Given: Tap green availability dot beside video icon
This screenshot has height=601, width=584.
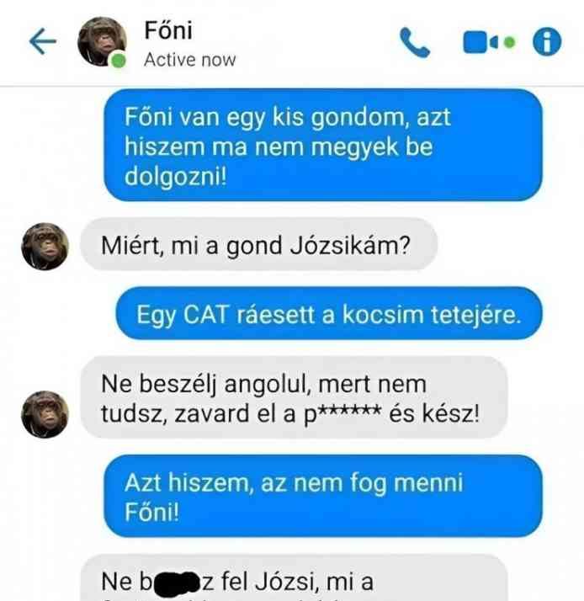Looking at the screenshot, I should (509, 42).
